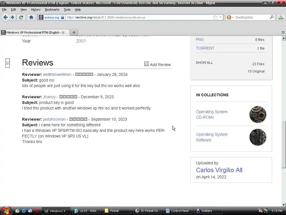Open reviewer Jhanoy's profile
Viewport: 286px width, 215px height.
49,97
